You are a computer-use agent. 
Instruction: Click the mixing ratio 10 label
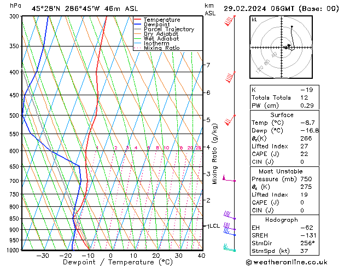tap(166, 148)
